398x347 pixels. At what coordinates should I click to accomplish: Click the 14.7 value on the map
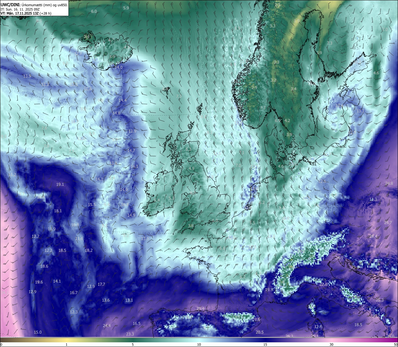point(131,150)
